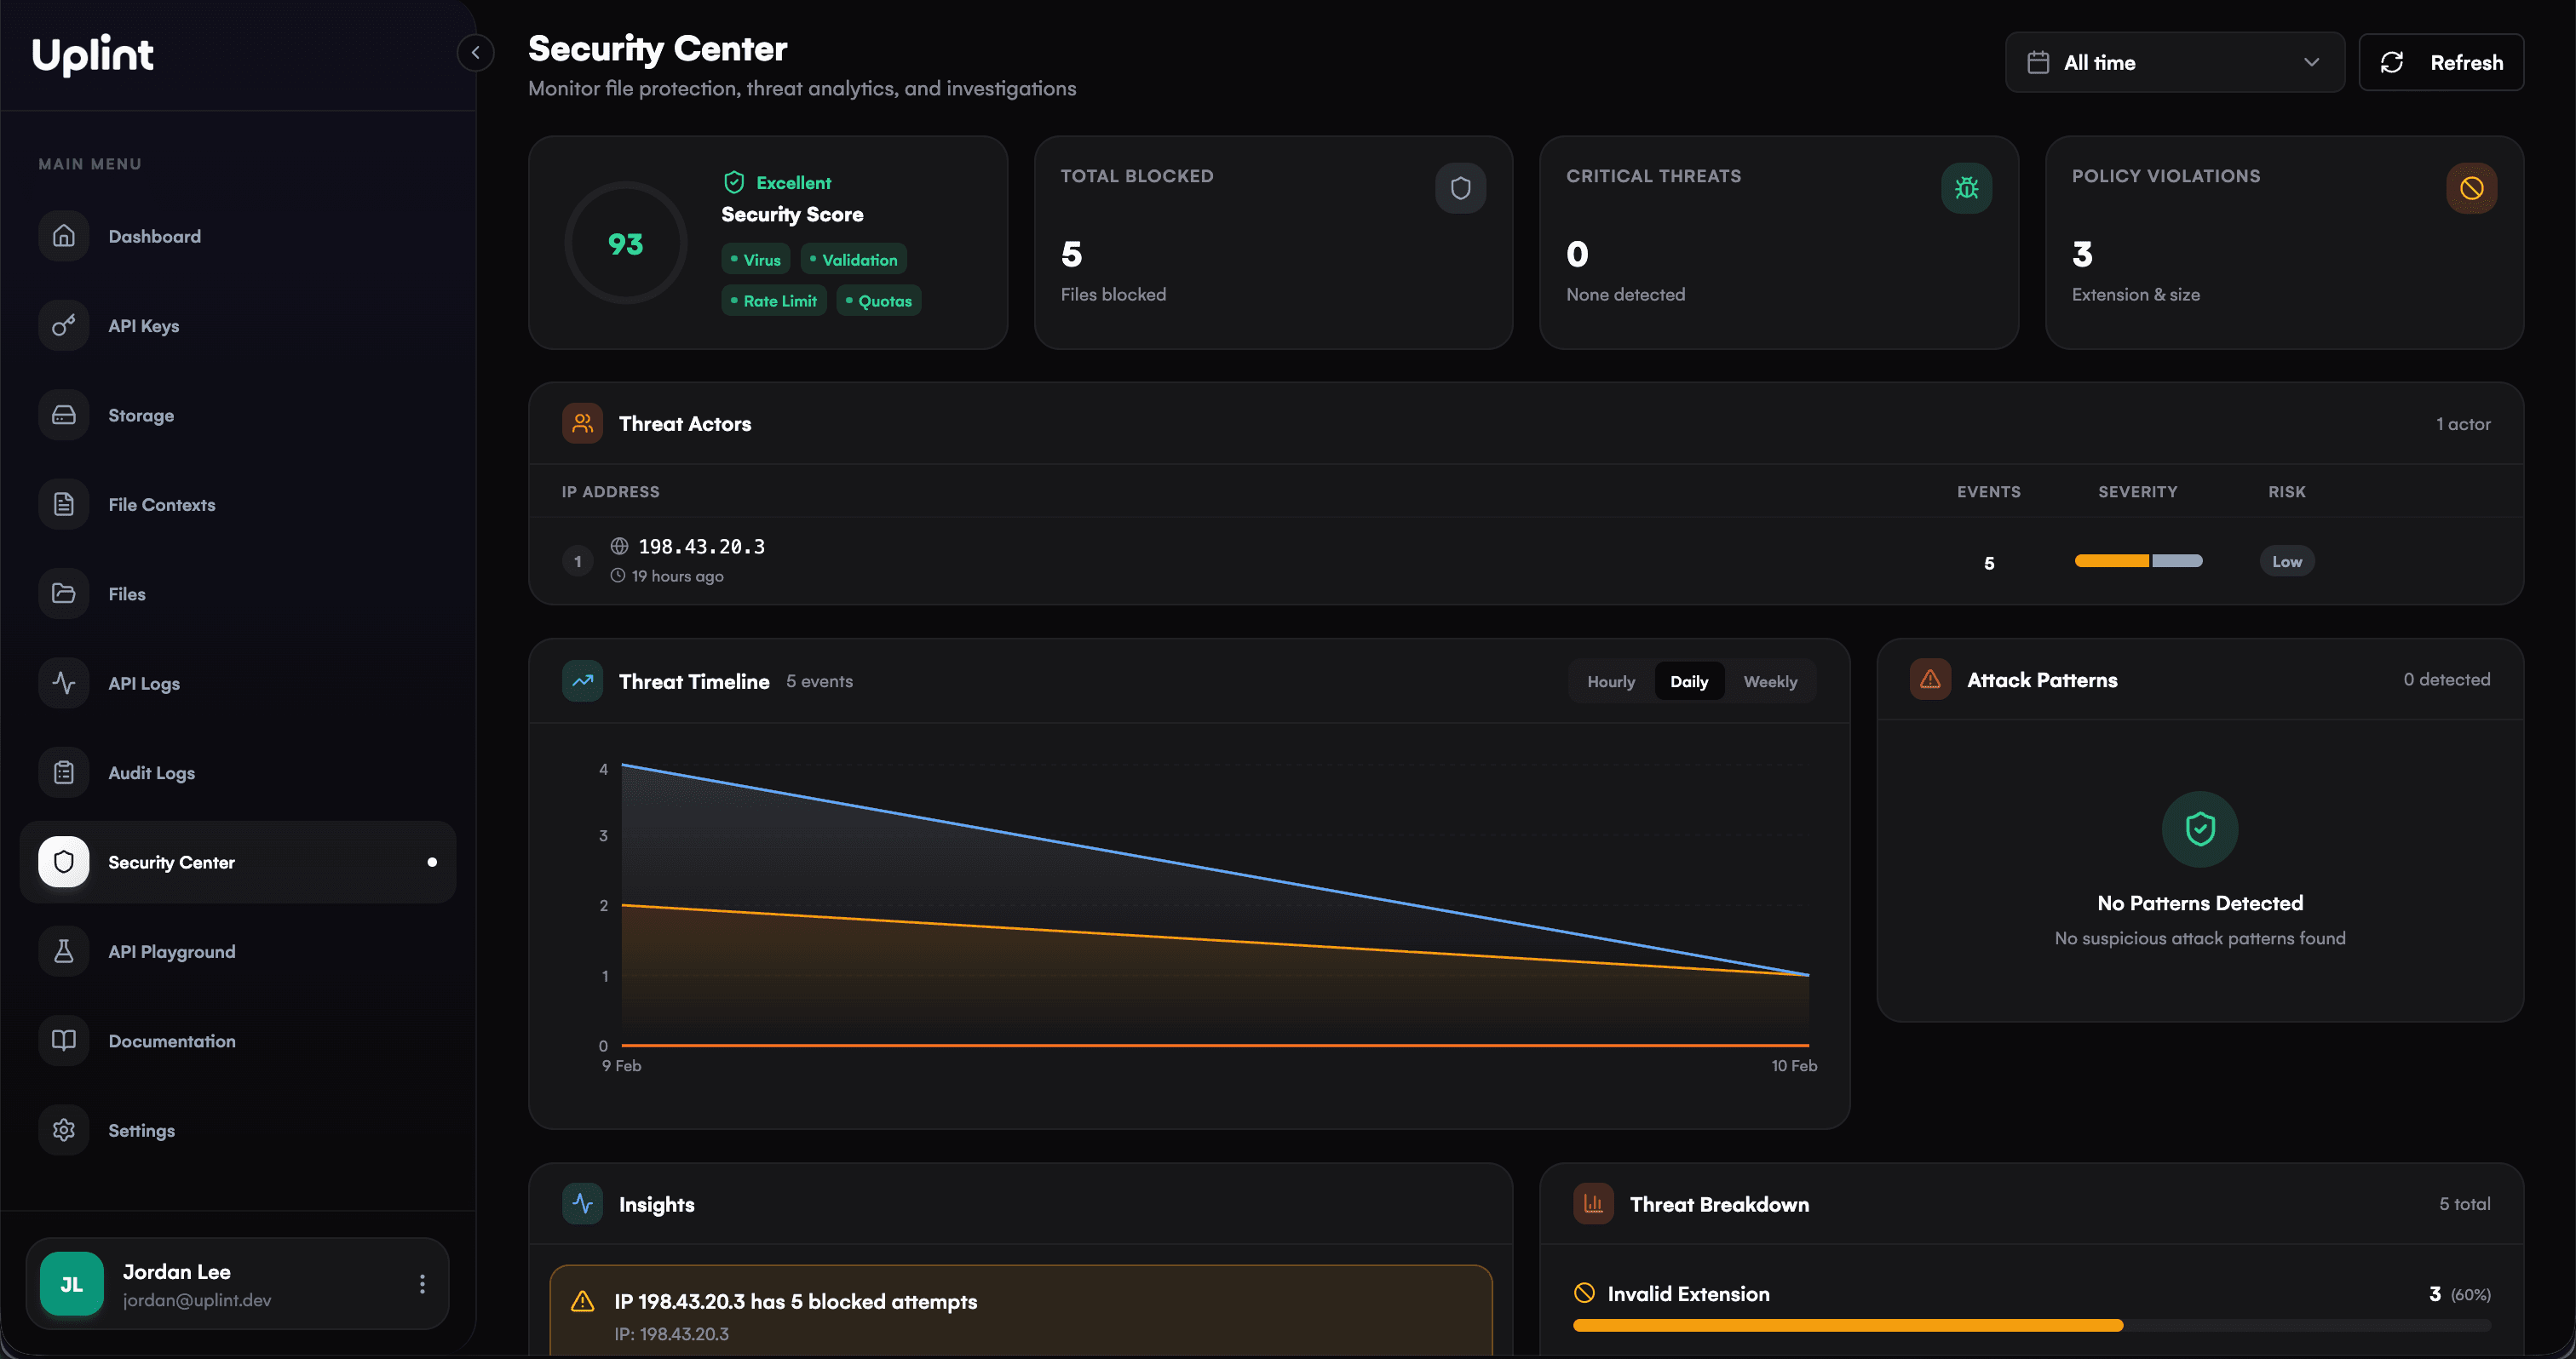The height and width of the screenshot is (1359, 2576).
Task: Select the API Keys menu icon
Action: pos(63,324)
